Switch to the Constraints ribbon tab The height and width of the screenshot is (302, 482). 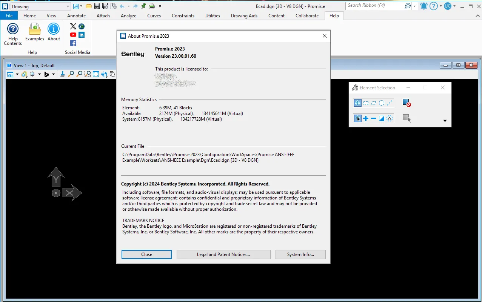(x=183, y=15)
